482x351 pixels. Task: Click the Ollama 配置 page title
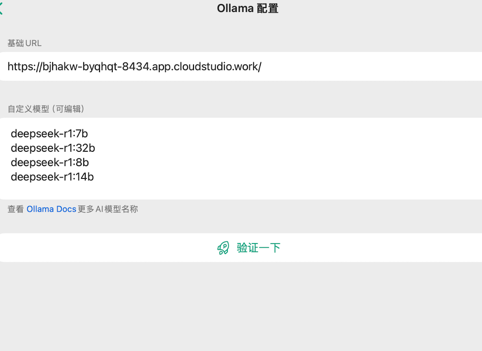coord(247,8)
